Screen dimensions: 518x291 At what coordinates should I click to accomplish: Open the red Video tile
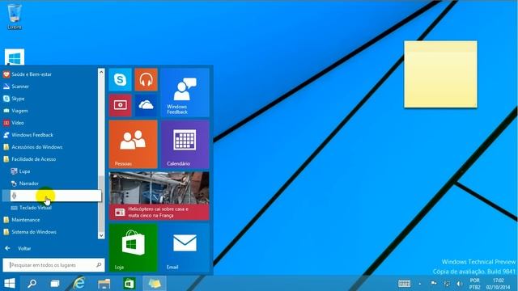pyautogui.click(x=121, y=105)
